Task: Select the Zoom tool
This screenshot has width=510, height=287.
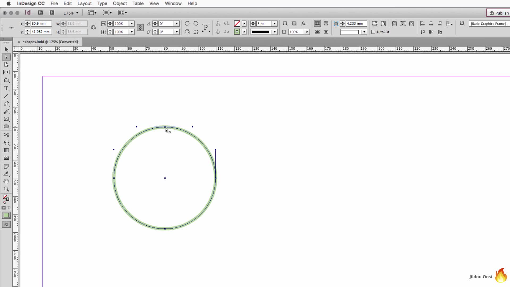Action: (6, 189)
